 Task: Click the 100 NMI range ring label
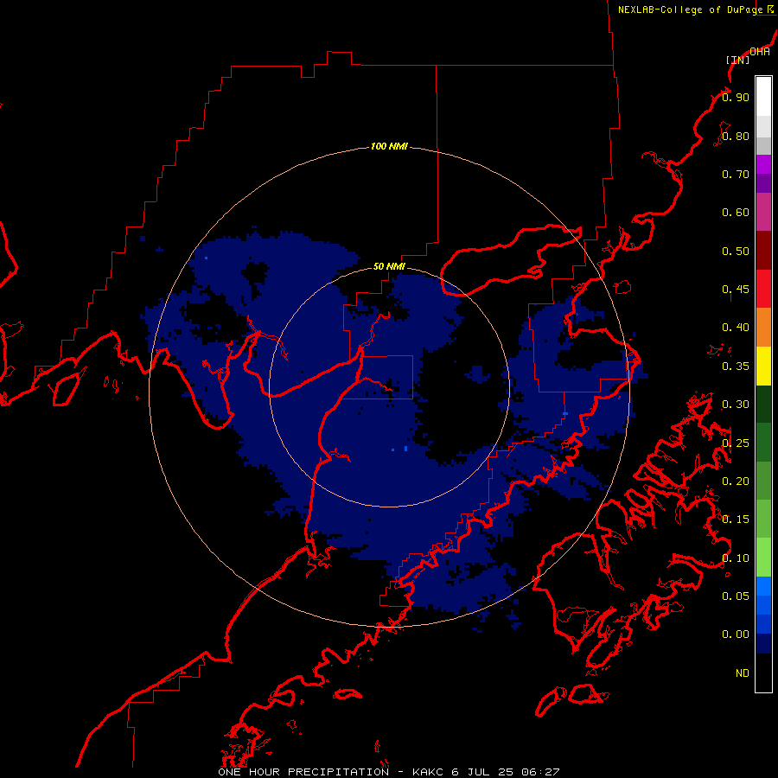389,146
